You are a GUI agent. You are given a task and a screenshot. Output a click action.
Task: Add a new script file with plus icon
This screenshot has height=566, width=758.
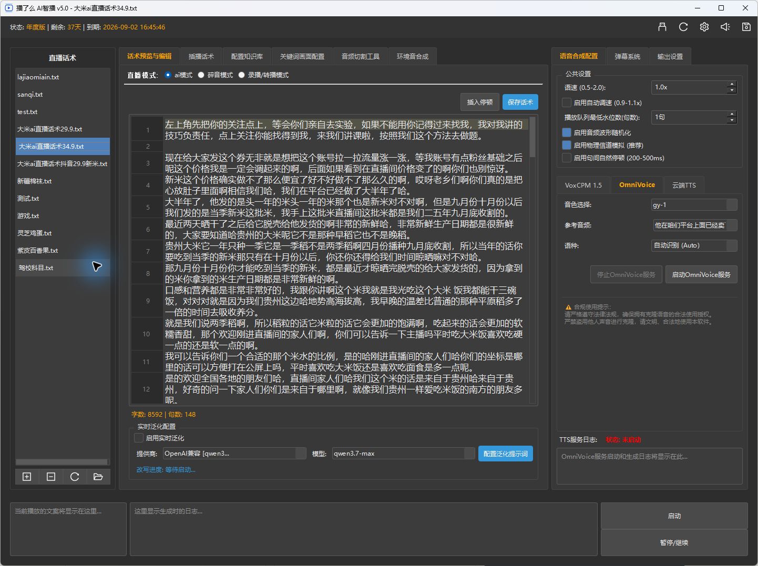27,477
